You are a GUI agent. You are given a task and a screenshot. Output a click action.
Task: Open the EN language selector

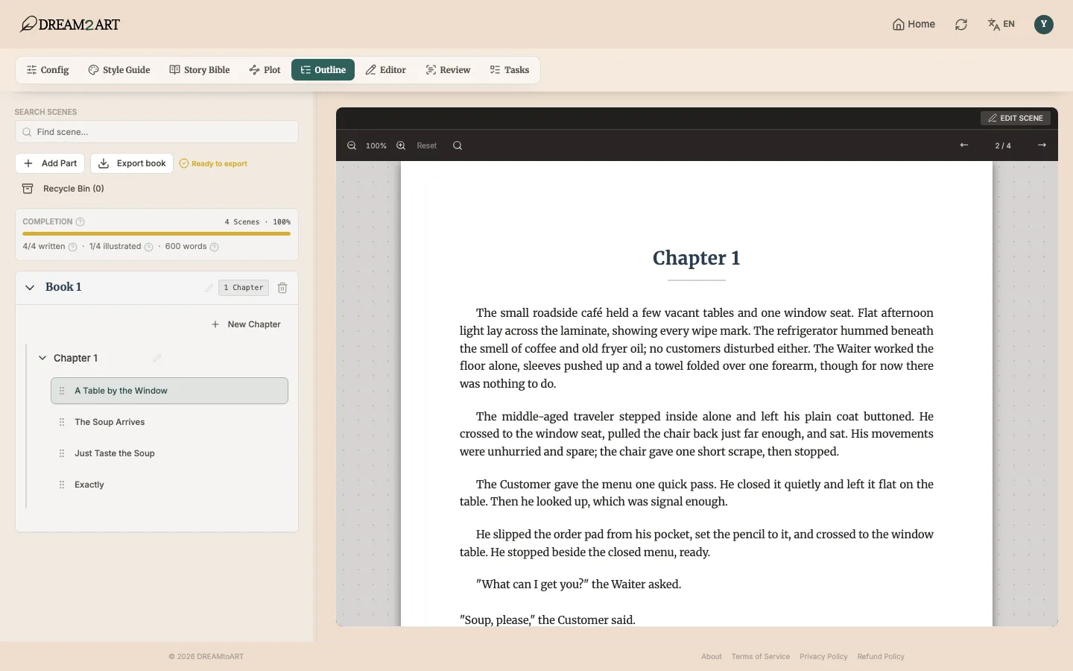click(1001, 25)
